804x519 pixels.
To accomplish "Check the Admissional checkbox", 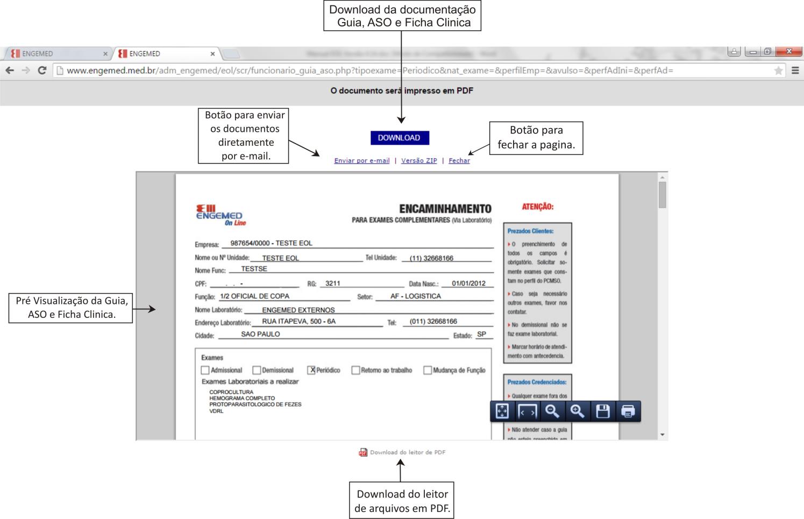I will tap(205, 370).
